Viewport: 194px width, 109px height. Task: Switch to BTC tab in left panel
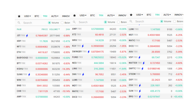pyautogui.click(x=37, y=16)
